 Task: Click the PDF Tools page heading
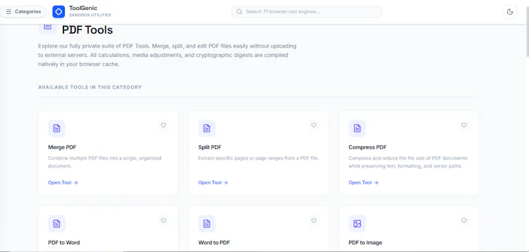point(87,30)
